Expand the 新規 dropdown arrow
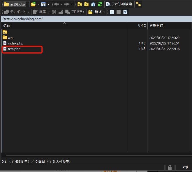This screenshot has width=192, height=172. 104,12
